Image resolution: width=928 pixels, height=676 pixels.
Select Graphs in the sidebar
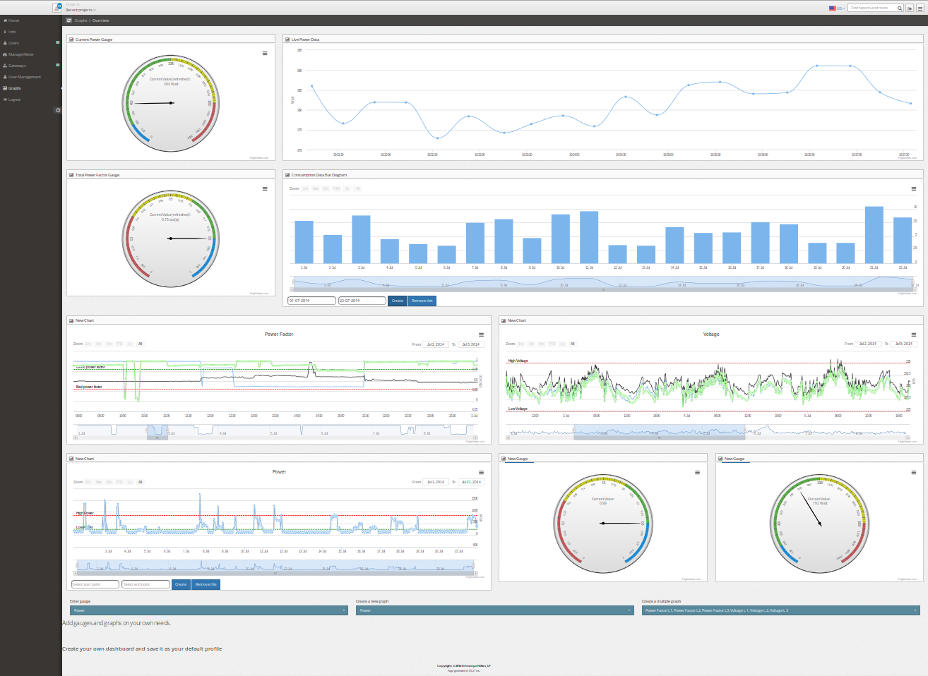12,88
